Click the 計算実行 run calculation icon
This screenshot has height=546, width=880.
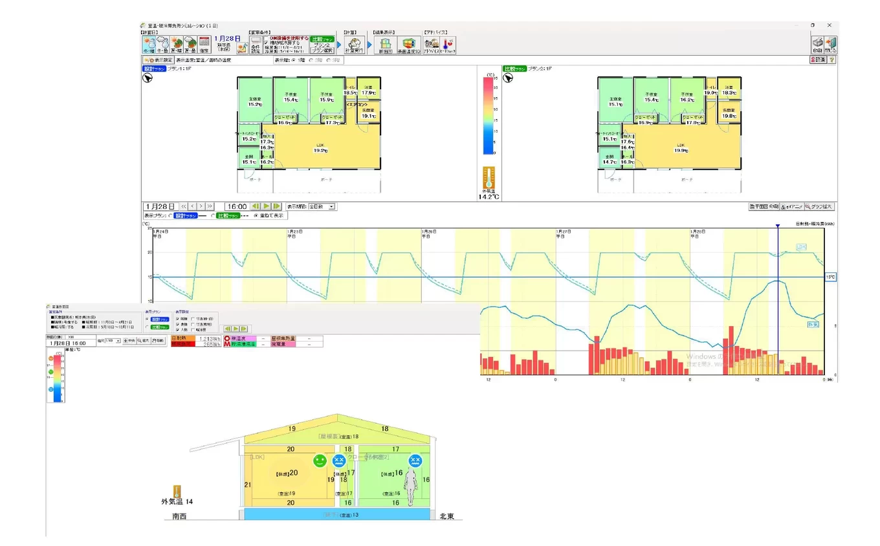(353, 45)
